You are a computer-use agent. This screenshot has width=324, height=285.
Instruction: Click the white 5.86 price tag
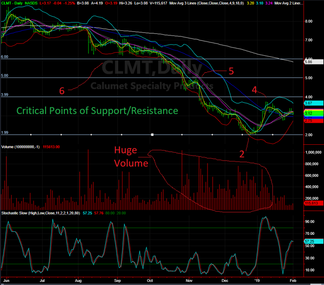314,62
